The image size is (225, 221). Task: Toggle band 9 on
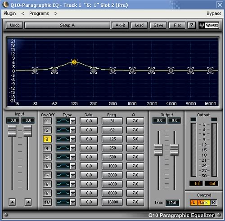pos(47,193)
